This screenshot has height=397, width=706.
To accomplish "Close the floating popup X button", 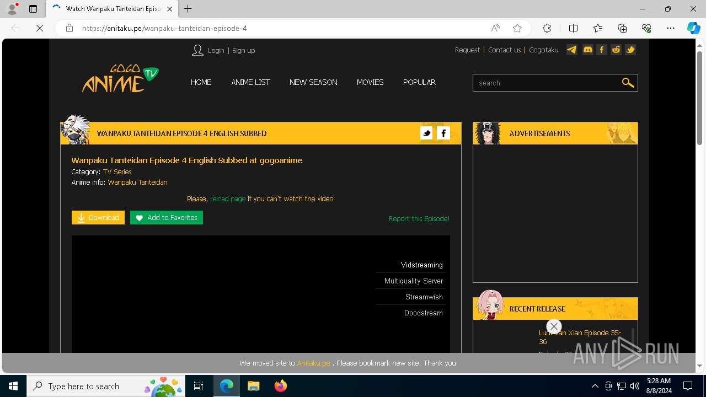I will 554,326.
